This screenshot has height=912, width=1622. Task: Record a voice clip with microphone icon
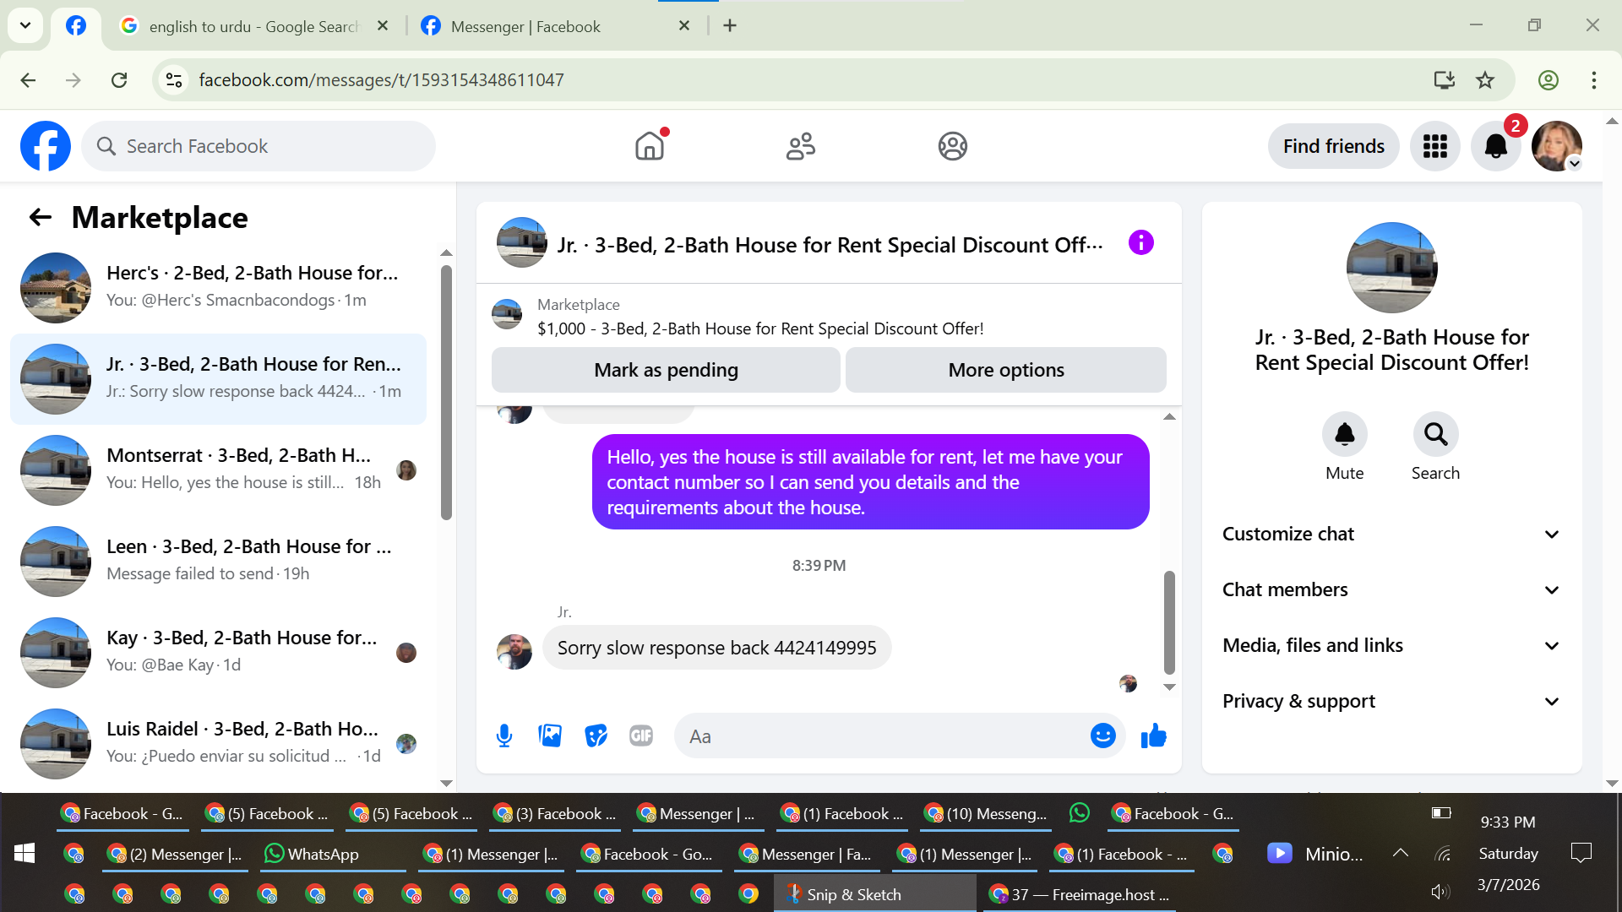504,736
